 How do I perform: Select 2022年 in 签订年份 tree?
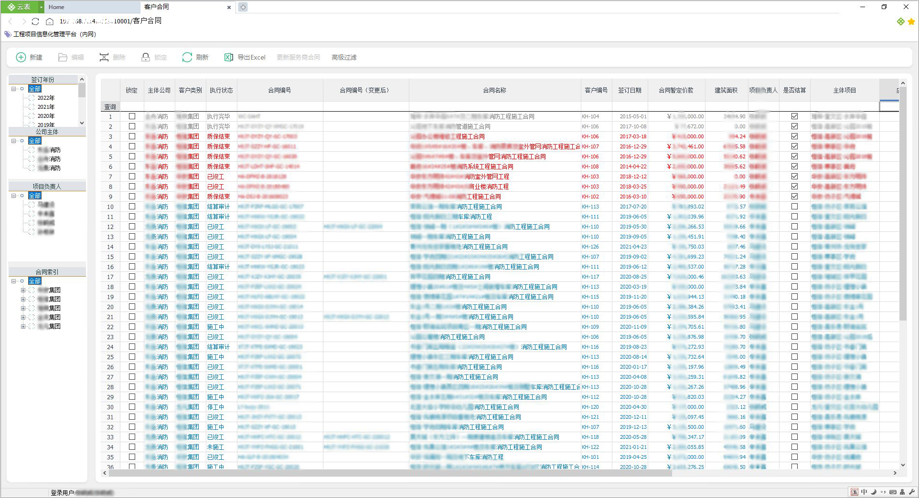[46, 98]
